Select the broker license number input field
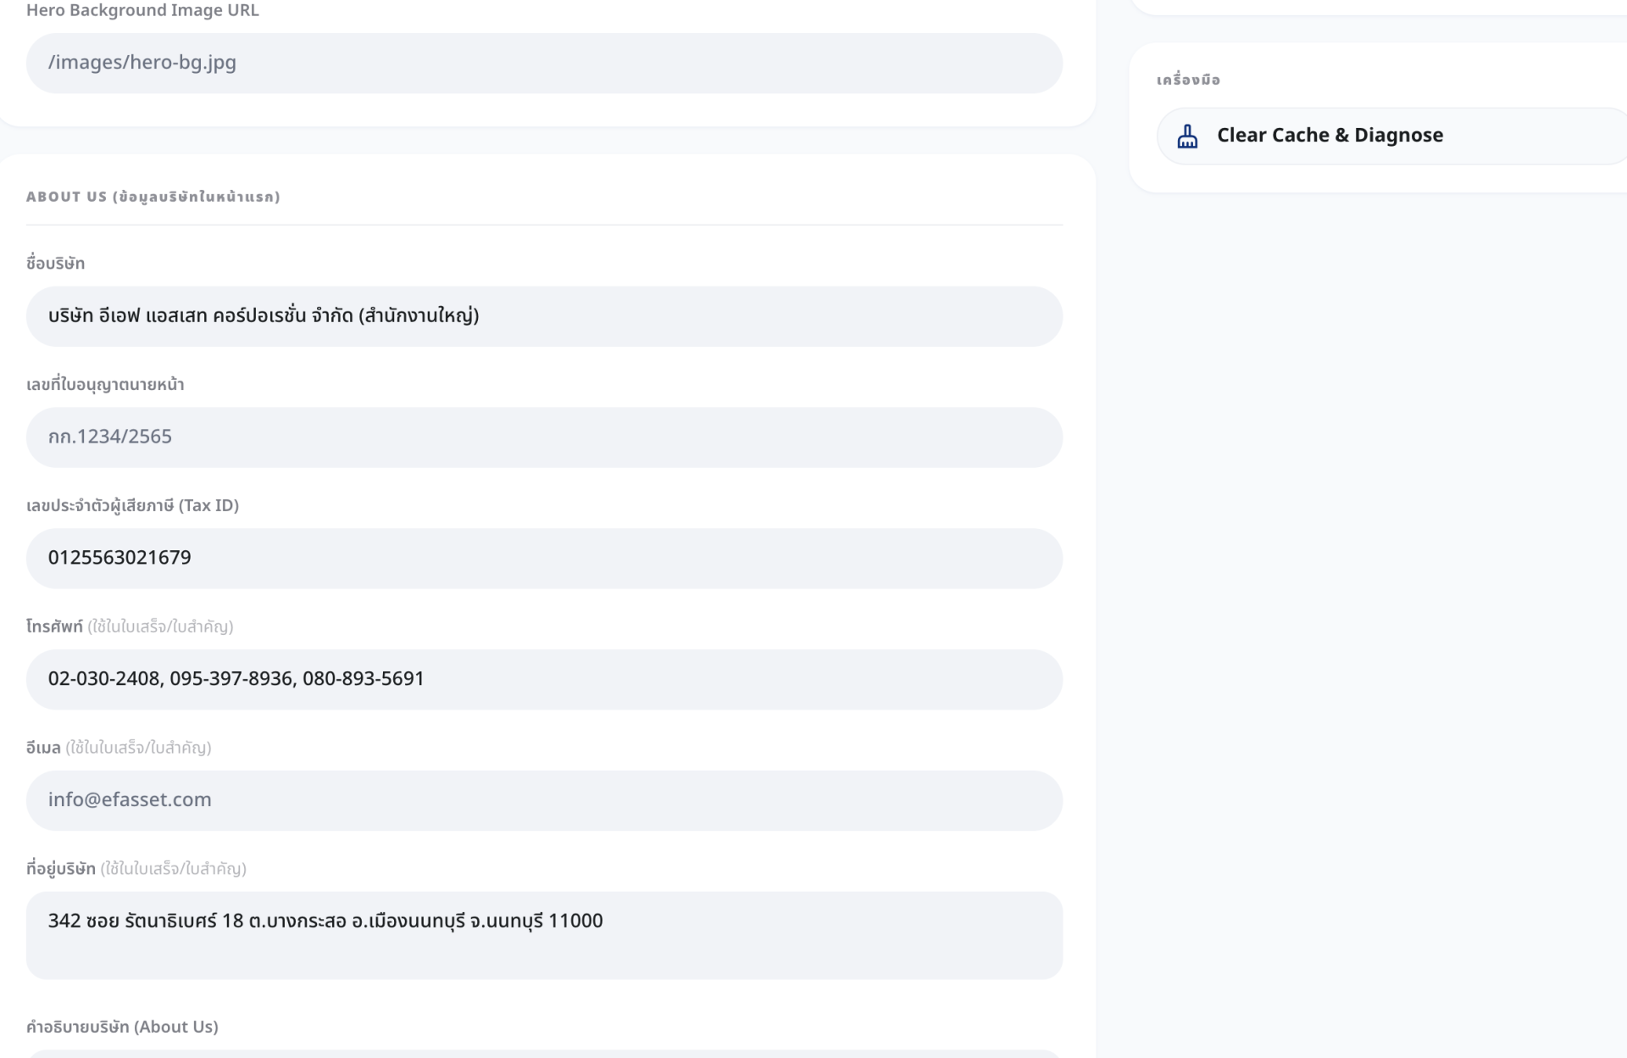Viewport: 1627px width, 1058px height. pos(544,437)
